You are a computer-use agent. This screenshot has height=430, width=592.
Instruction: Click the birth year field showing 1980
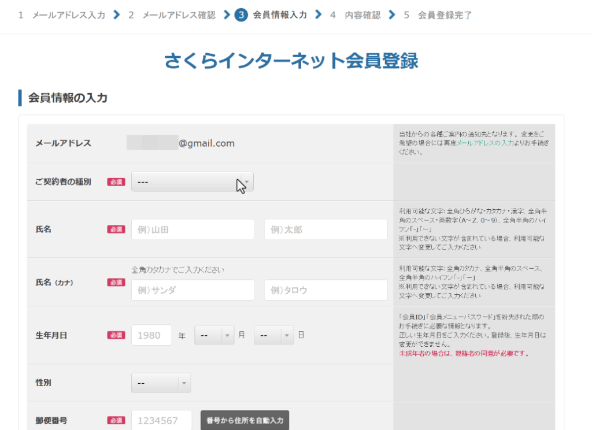click(x=151, y=335)
